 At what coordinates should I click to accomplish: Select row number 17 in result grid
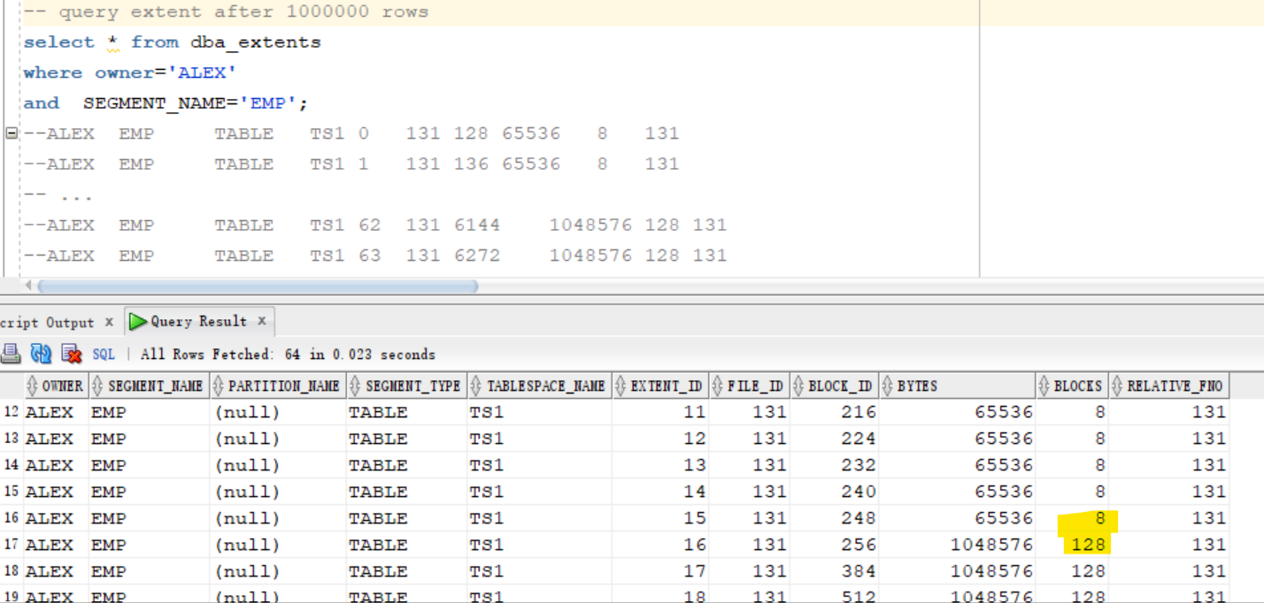[12, 545]
